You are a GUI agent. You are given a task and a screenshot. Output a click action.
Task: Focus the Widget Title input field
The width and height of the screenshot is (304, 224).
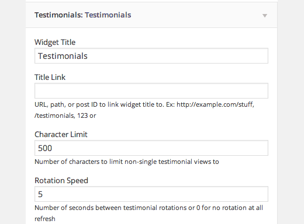[x=151, y=56]
